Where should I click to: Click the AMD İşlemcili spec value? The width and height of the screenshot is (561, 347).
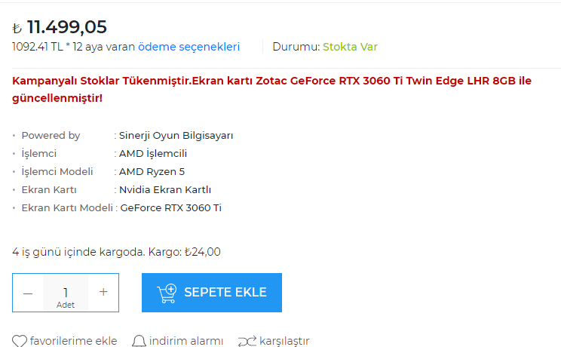click(153, 154)
